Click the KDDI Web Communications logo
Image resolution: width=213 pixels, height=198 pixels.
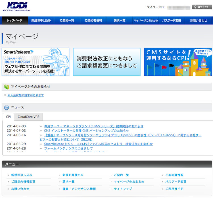point(16,7)
